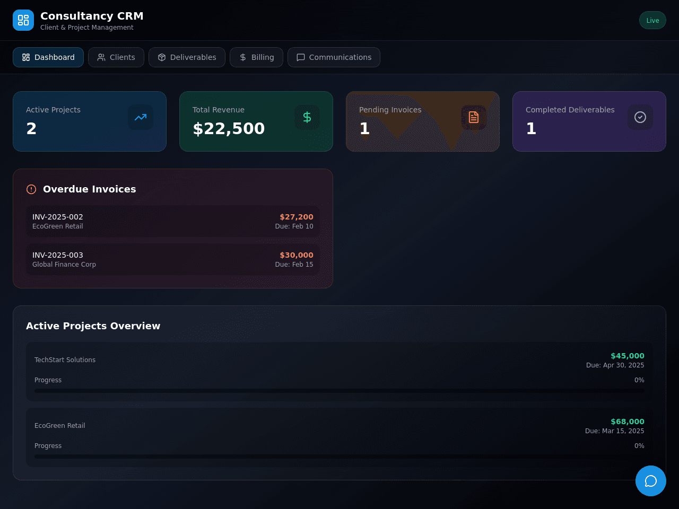Switch to the Clients tab
Viewport: 679px width, 509px height.
[116, 57]
